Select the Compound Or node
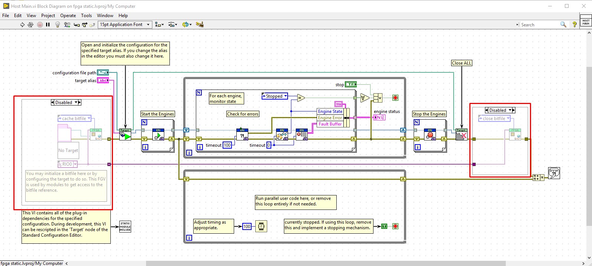The height and width of the screenshot is (266, 592). point(378,98)
